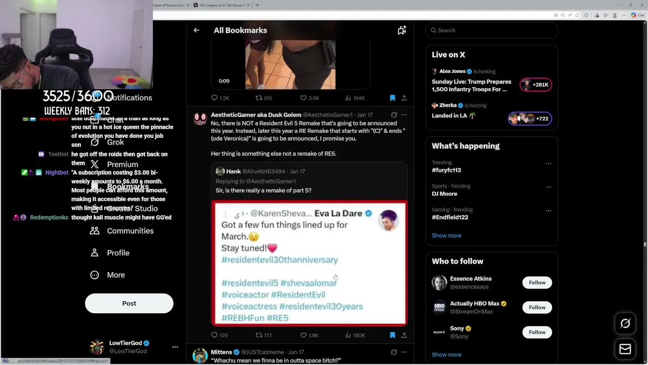The width and height of the screenshot is (648, 365).
Task: Follow Actually HBO Max
Action: pos(537,307)
